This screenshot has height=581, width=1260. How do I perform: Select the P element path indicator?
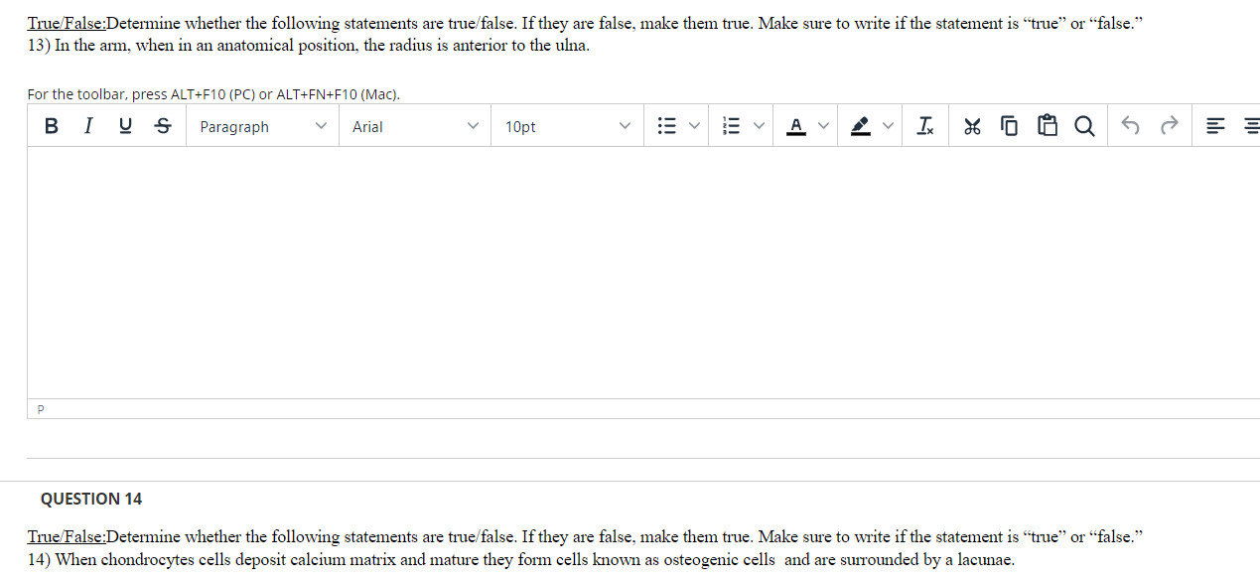(x=41, y=409)
